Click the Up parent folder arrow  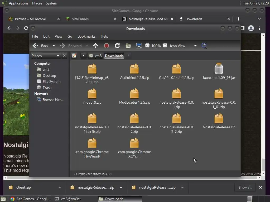(x=95, y=46)
